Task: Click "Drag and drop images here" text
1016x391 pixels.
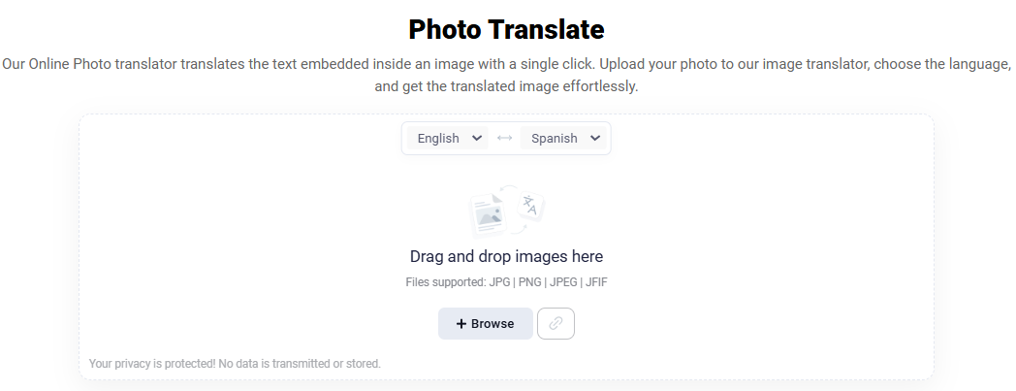Action: [506, 257]
